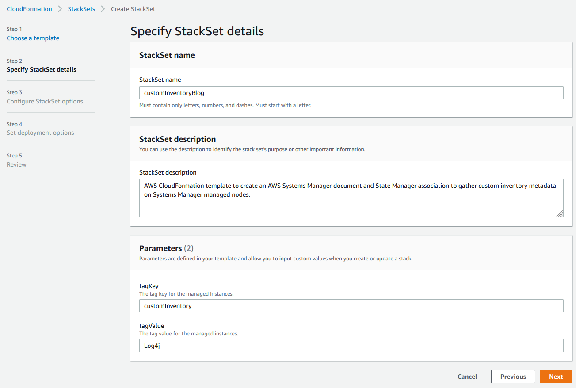This screenshot has height=388, width=576.
Task: Select Step 2 Specify StackSet details
Action: click(41, 69)
